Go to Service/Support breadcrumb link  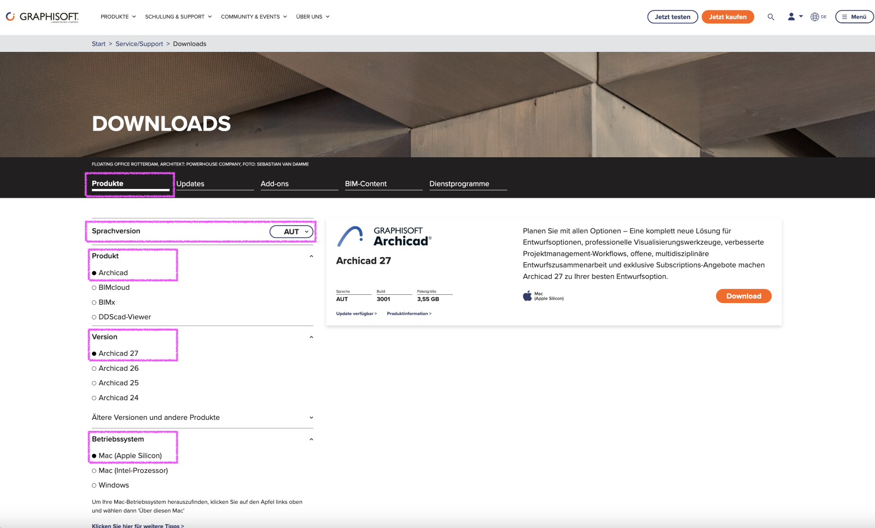click(x=139, y=44)
